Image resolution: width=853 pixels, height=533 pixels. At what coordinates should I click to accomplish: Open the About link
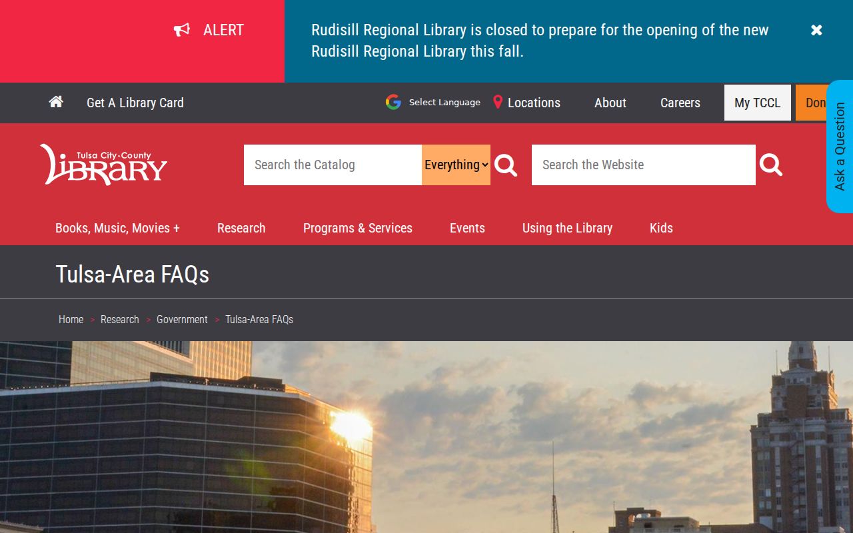(x=610, y=103)
